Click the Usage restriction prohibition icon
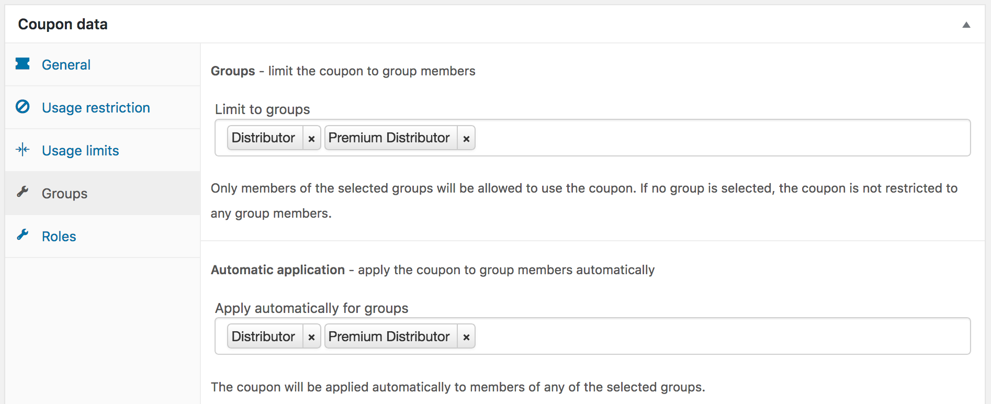 point(23,107)
